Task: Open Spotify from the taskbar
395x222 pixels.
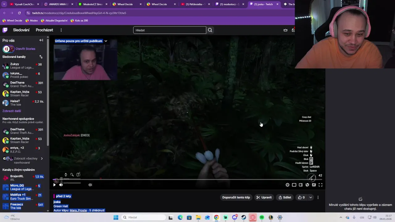Action: pos(262,217)
